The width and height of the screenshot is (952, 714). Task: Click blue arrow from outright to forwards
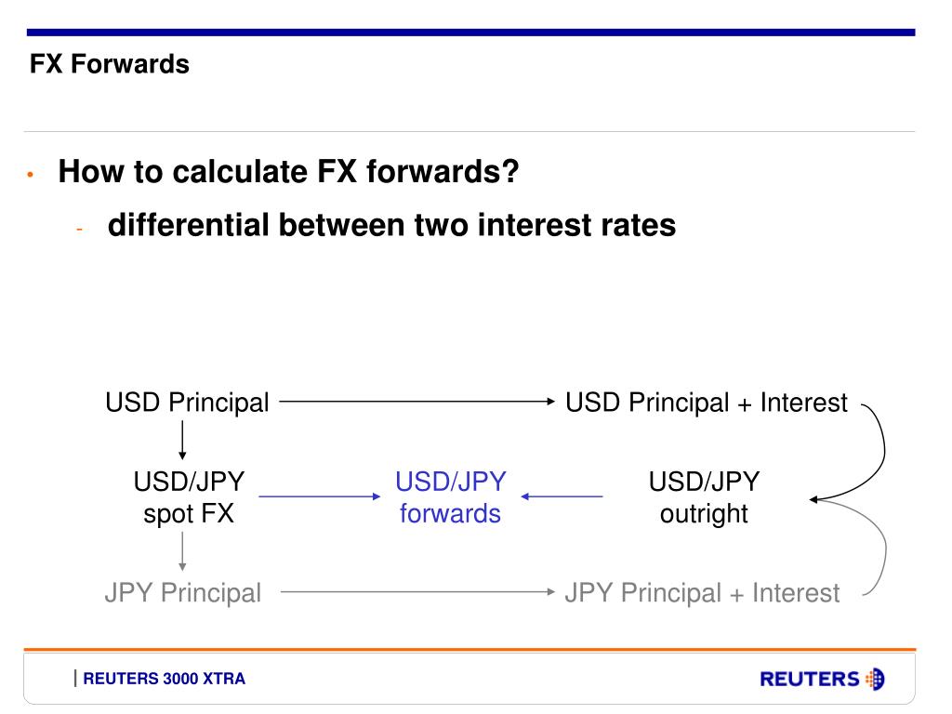562,496
